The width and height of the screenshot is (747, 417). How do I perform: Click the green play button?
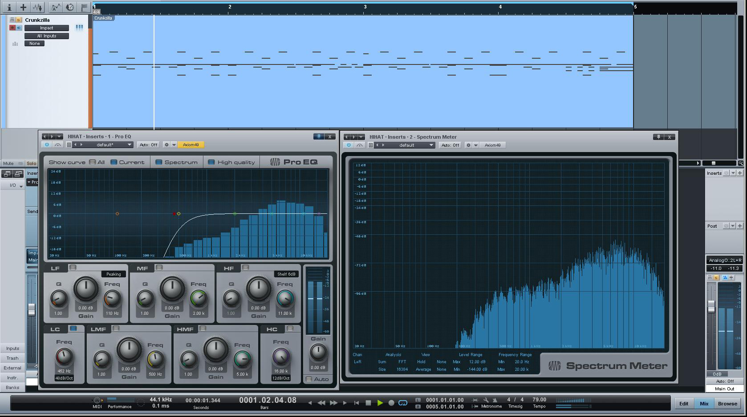tap(380, 403)
